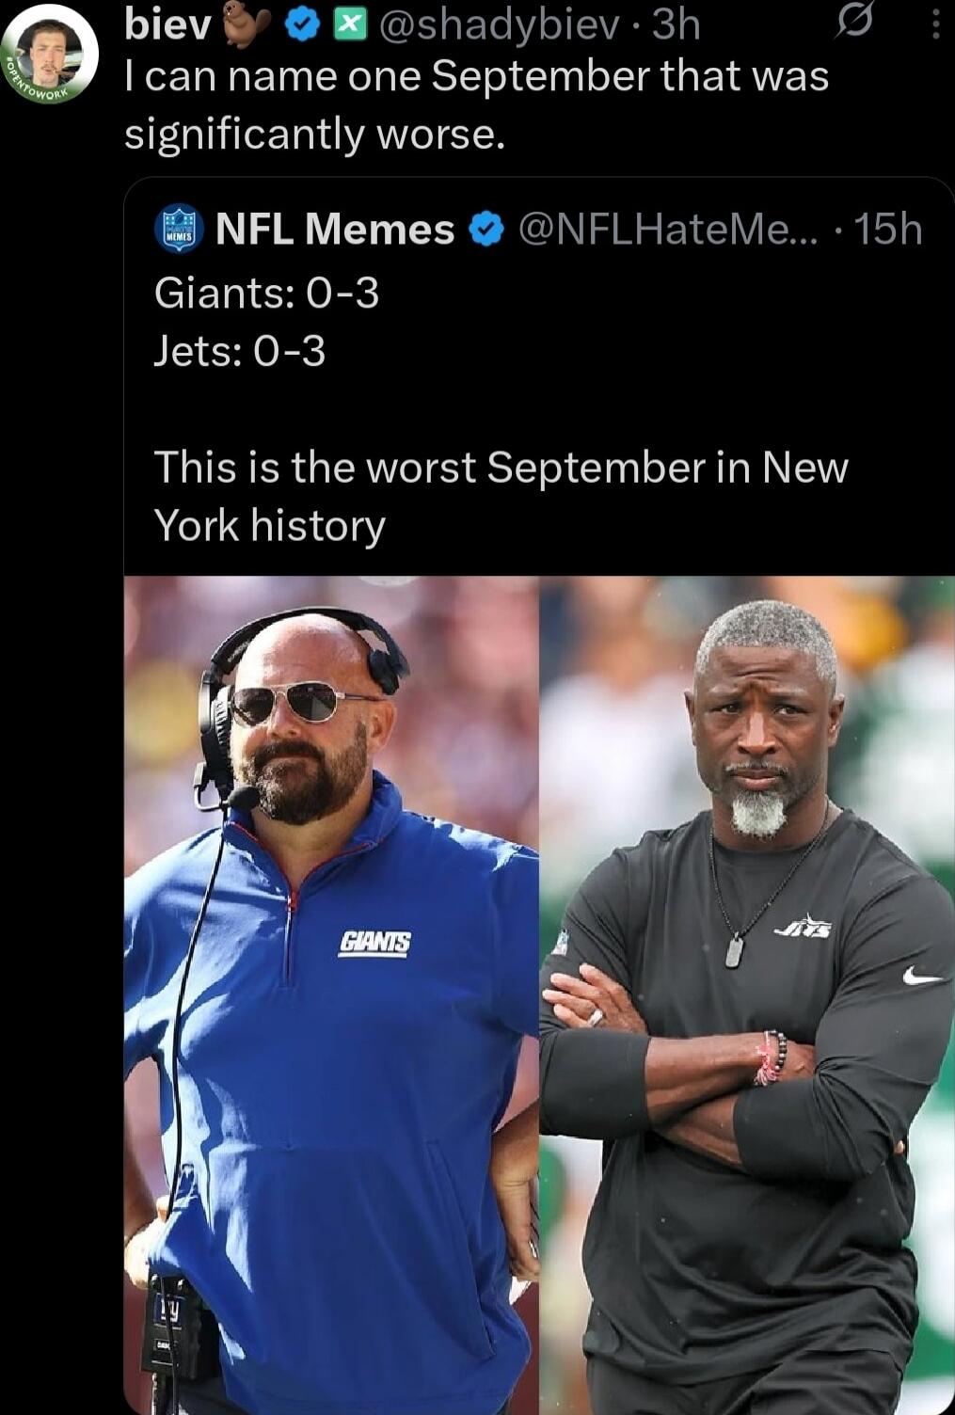This screenshot has height=1415, width=955.
Task: Tap the quoted post text about worst September
Action: coord(501,496)
